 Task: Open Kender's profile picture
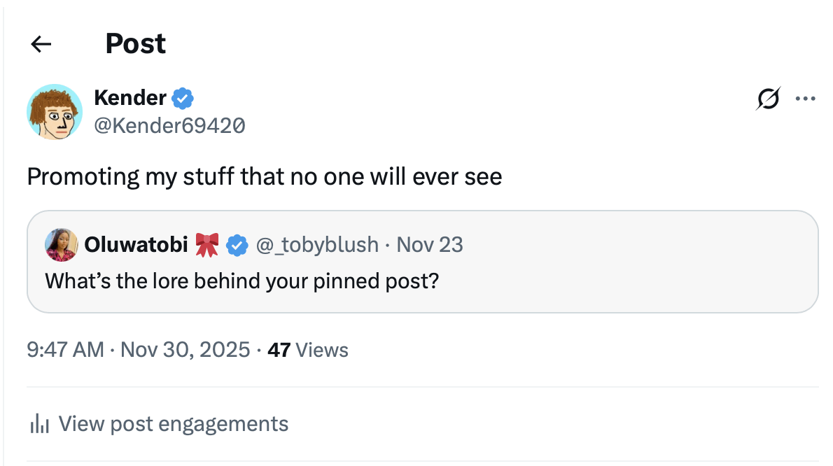(x=54, y=112)
